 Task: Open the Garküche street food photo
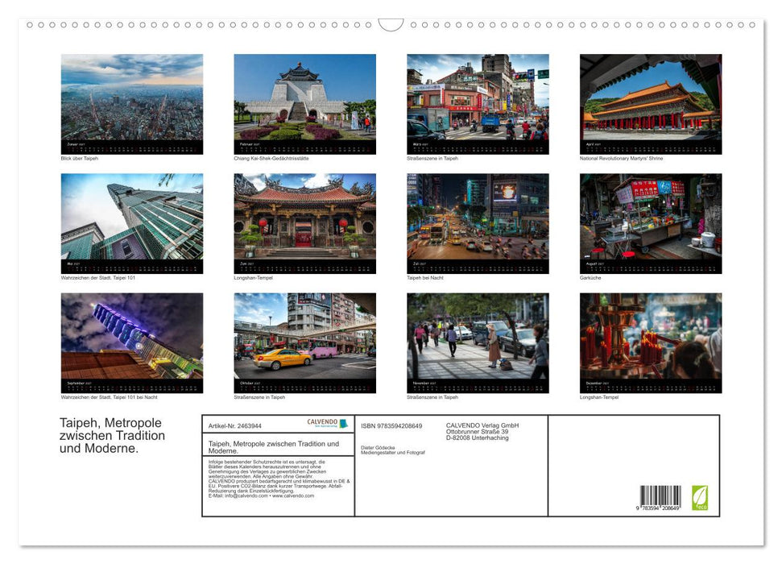pyautogui.click(x=651, y=217)
